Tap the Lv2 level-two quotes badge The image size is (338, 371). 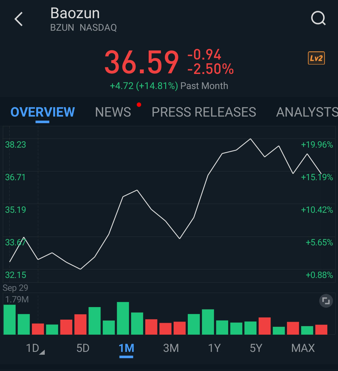[316, 58]
